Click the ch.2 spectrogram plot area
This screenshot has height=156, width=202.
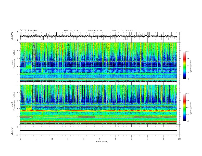tap(98, 105)
